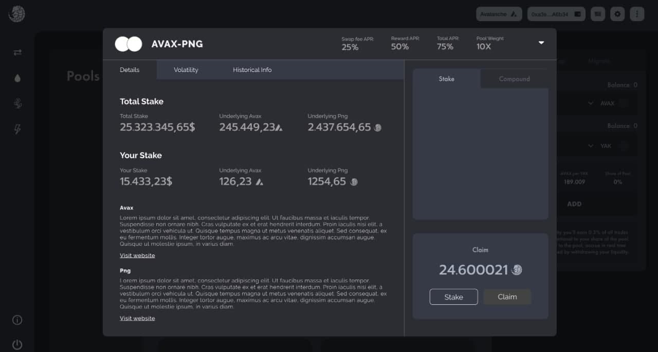Open the info circle sidebar icon
The image size is (658, 352).
pyautogui.click(x=17, y=320)
